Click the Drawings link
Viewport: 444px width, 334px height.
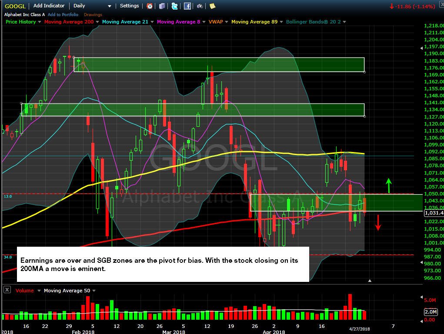[x=93, y=14]
